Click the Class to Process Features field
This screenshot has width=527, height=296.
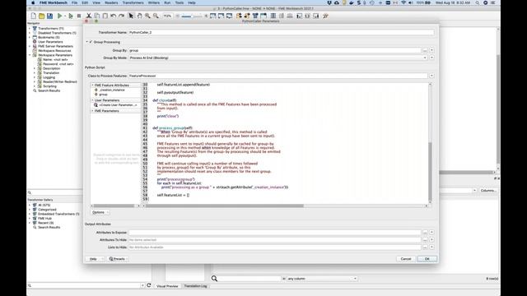(x=278, y=76)
